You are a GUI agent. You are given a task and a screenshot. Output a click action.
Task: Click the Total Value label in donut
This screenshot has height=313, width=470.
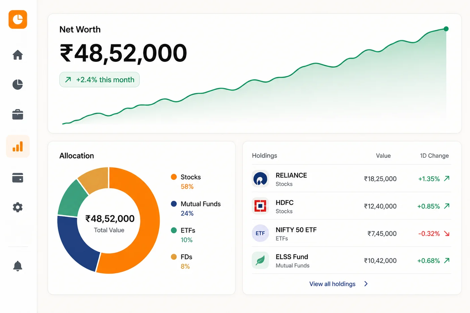pyautogui.click(x=109, y=230)
